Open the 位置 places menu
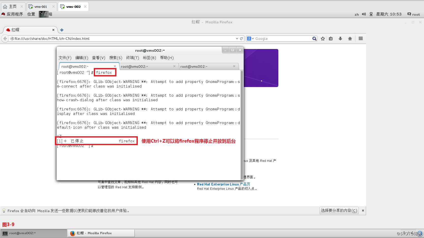 tap(31, 14)
